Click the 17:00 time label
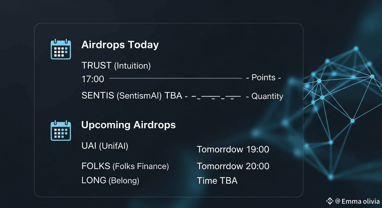The width and height of the screenshot is (382, 208). pyautogui.click(x=93, y=79)
